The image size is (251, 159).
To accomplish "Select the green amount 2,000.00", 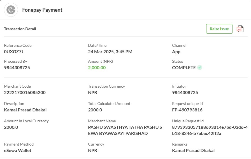I will tap(97, 67).
